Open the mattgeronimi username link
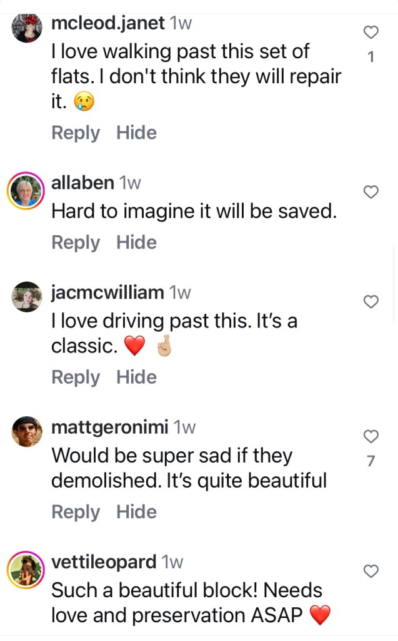 (109, 428)
